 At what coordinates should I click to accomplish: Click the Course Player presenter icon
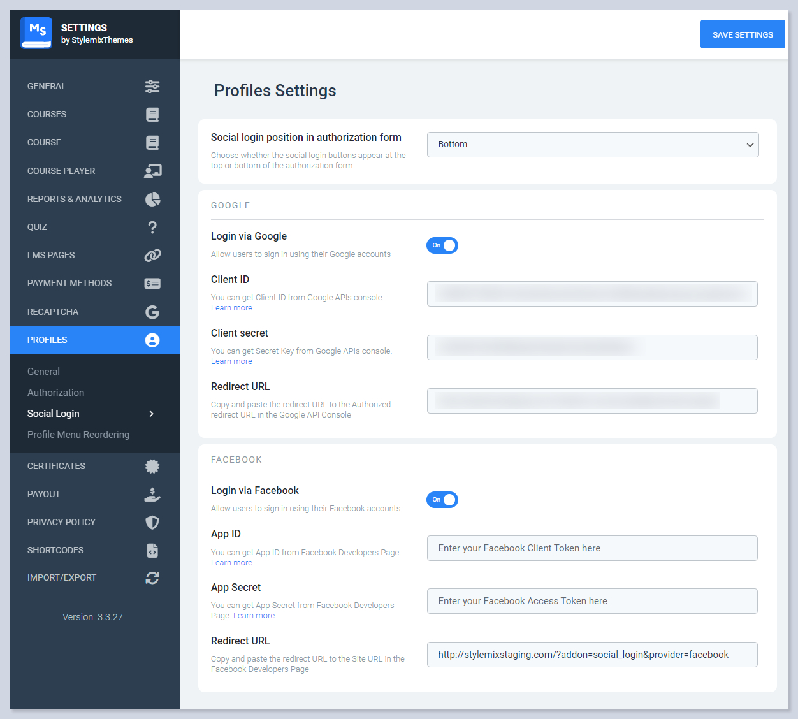152,171
